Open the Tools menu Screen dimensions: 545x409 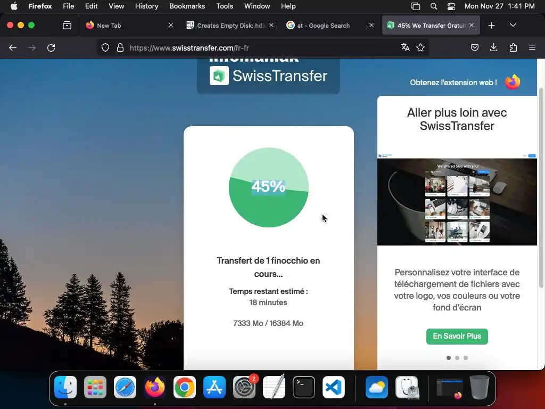[225, 6]
